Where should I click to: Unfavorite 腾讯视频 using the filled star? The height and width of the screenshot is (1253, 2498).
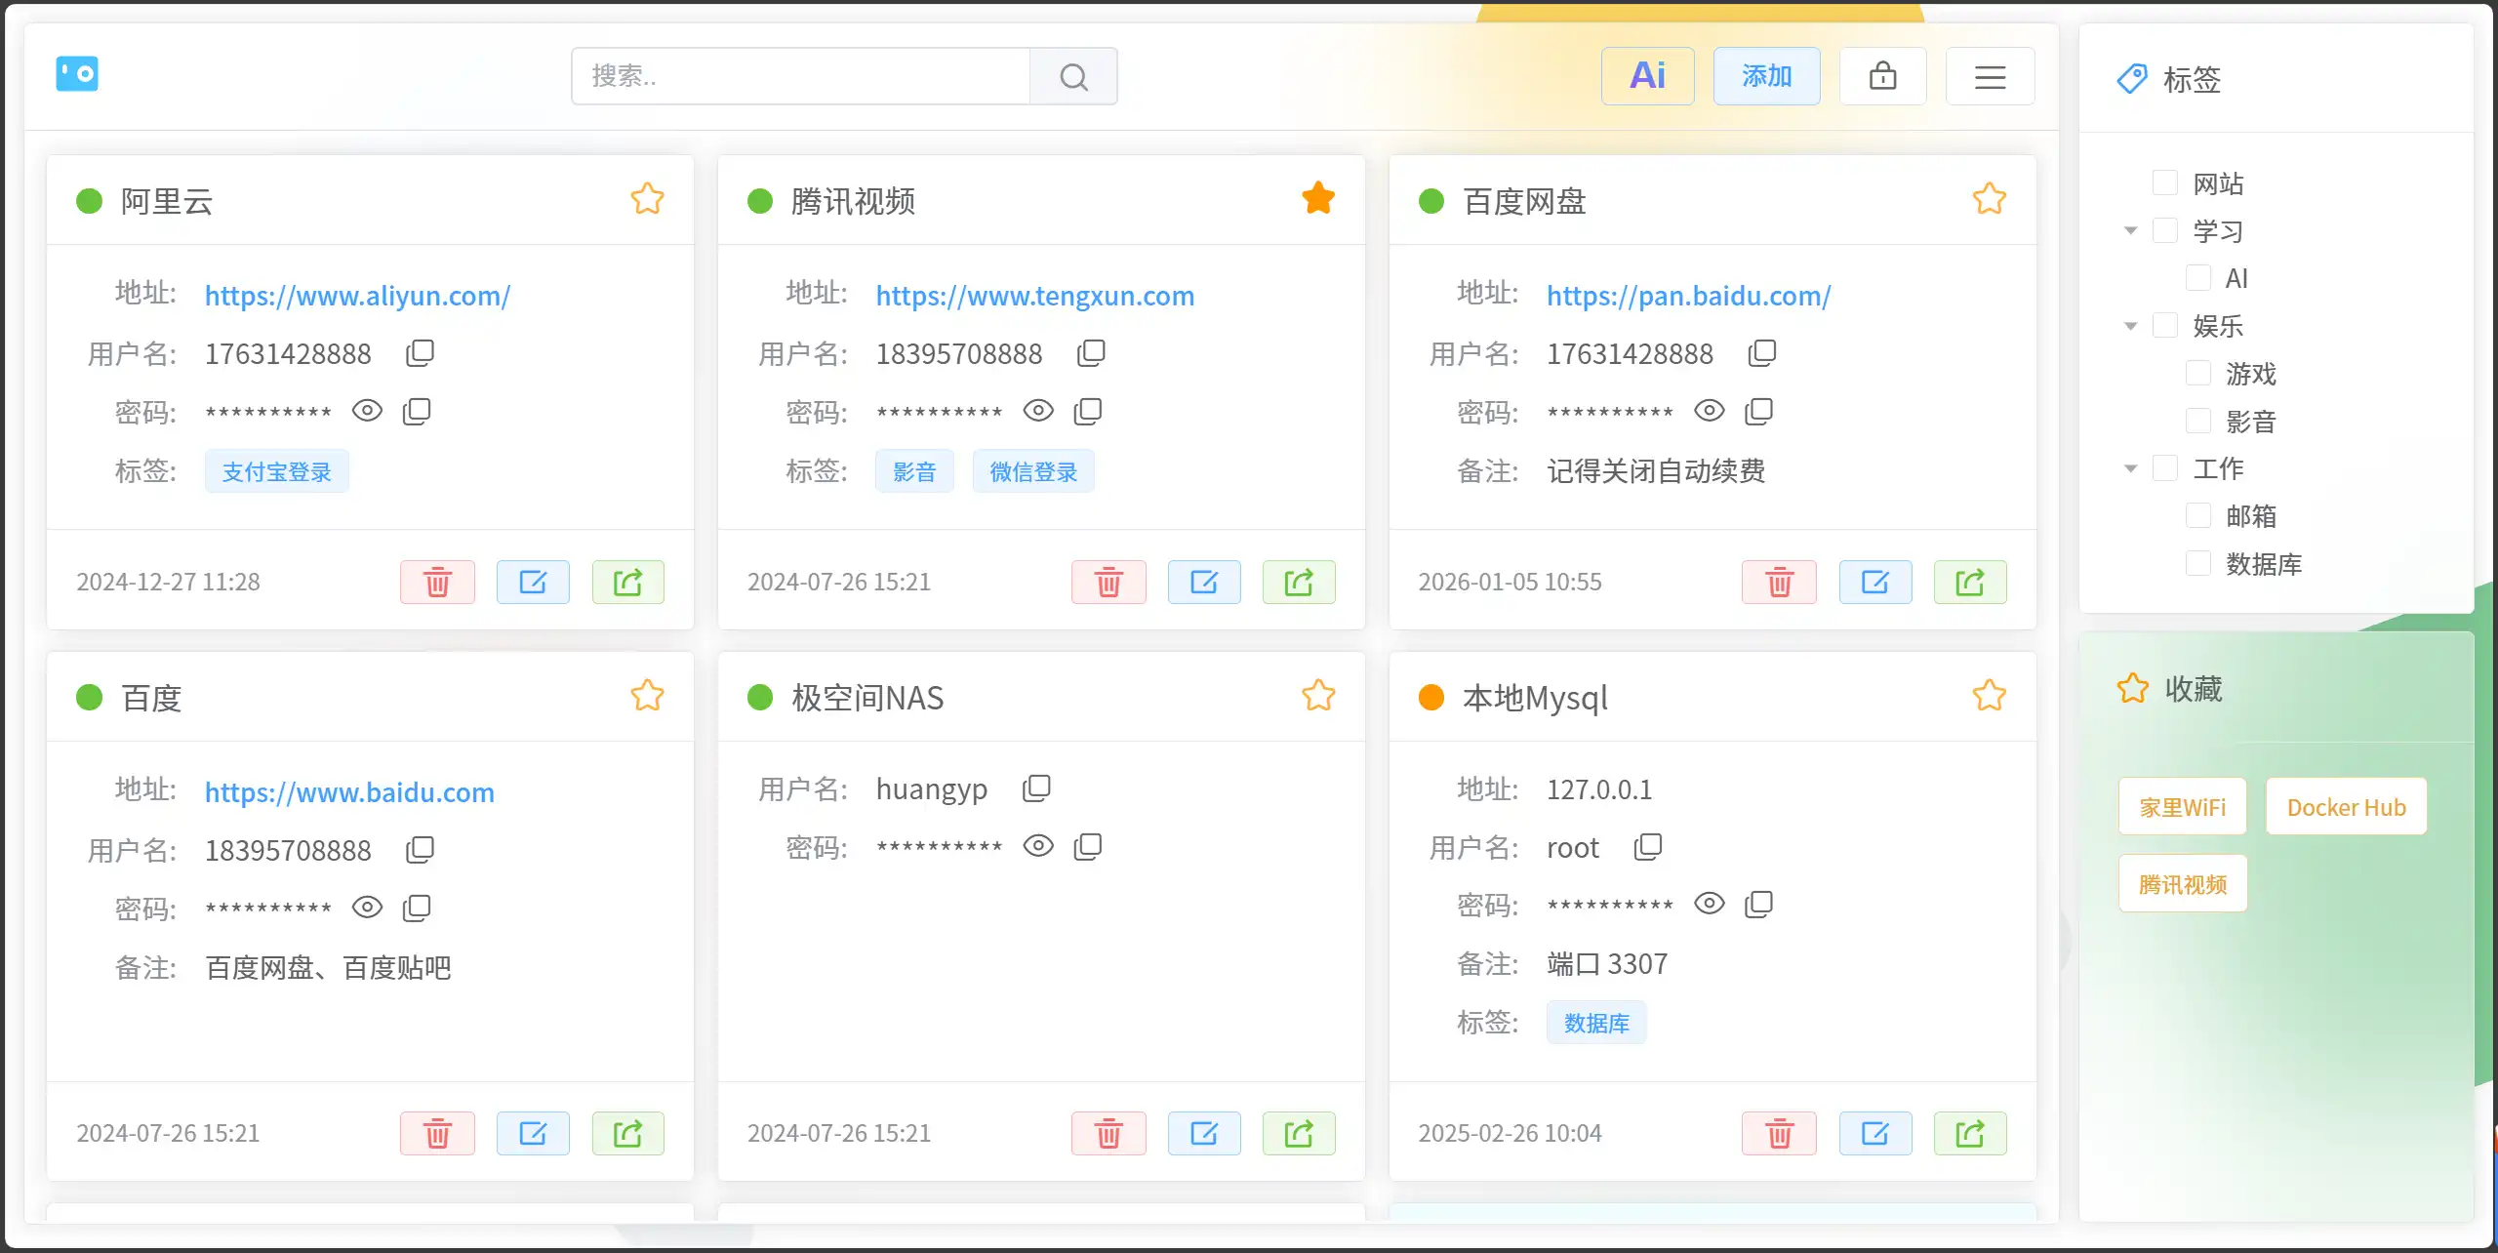point(1317,198)
